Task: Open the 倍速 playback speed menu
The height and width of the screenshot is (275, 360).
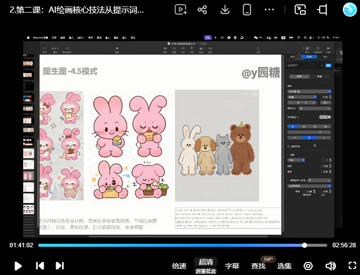Action: (179, 266)
